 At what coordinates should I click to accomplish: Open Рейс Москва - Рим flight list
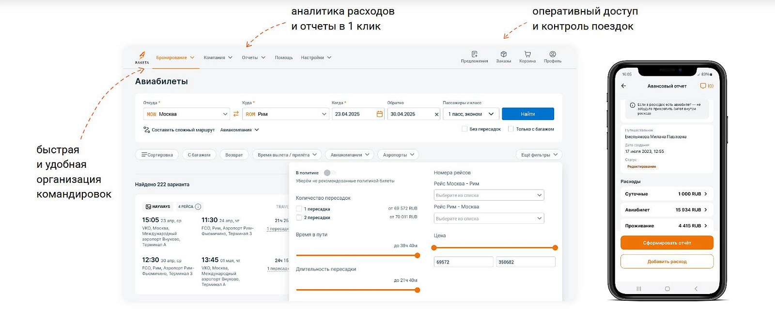[x=489, y=195]
